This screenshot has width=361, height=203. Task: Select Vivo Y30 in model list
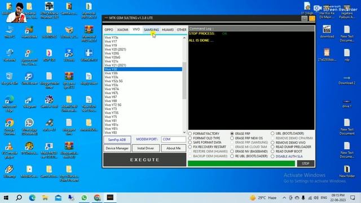point(143,69)
